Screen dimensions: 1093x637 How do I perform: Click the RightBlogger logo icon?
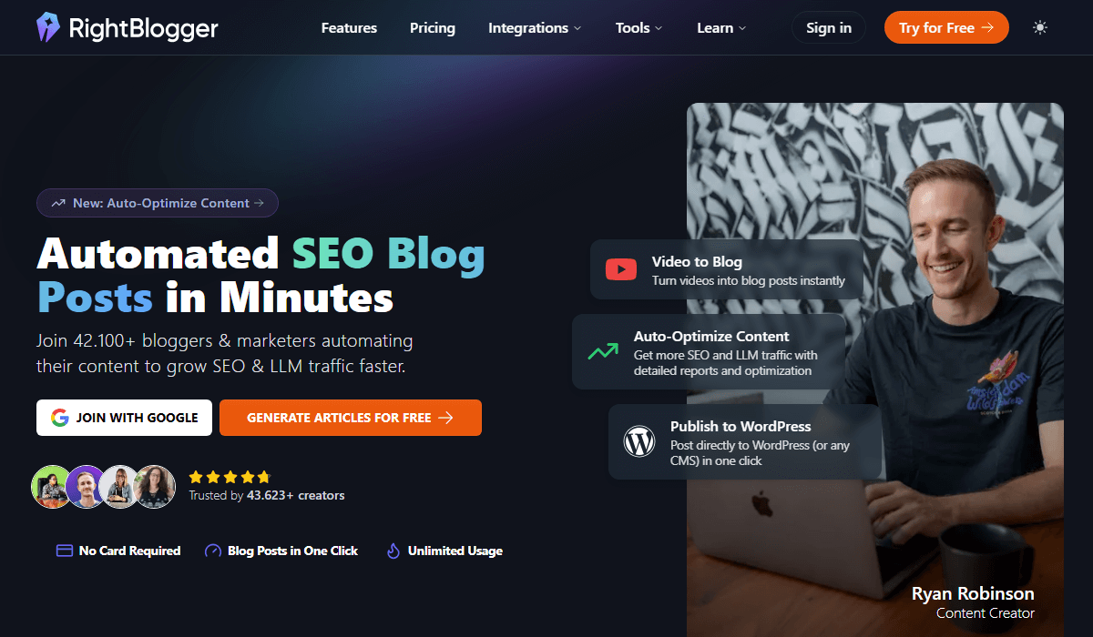point(47,27)
